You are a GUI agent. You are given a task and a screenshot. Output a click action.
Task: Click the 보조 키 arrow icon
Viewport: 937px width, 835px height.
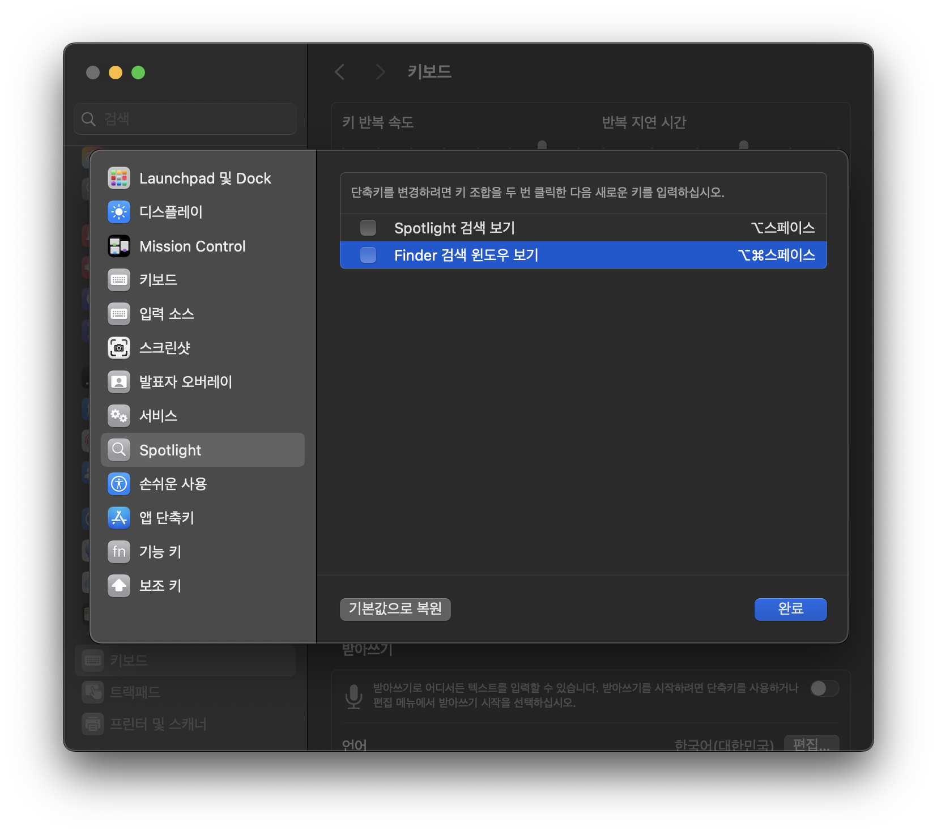119,586
